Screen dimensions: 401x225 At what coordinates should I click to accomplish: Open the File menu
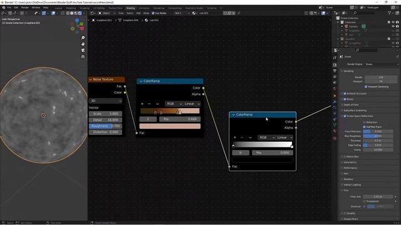click(x=9, y=7)
